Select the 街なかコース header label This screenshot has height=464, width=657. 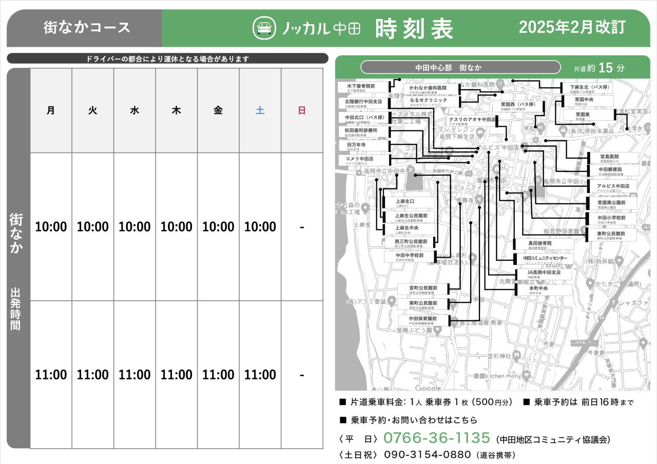pyautogui.click(x=87, y=28)
